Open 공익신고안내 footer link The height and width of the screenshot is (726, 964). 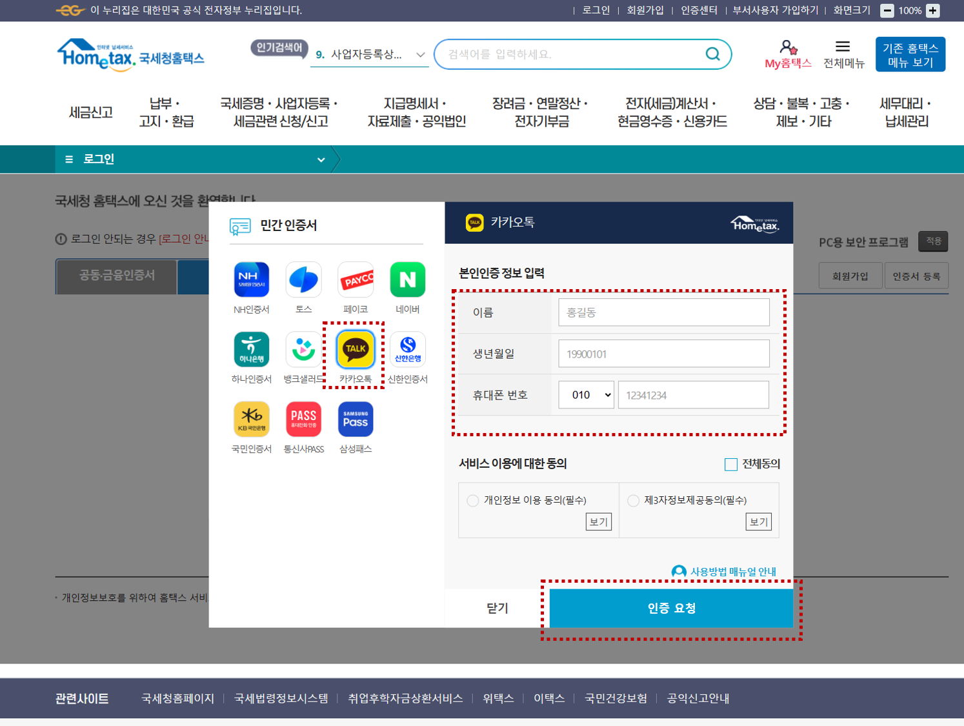coord(698,698)
